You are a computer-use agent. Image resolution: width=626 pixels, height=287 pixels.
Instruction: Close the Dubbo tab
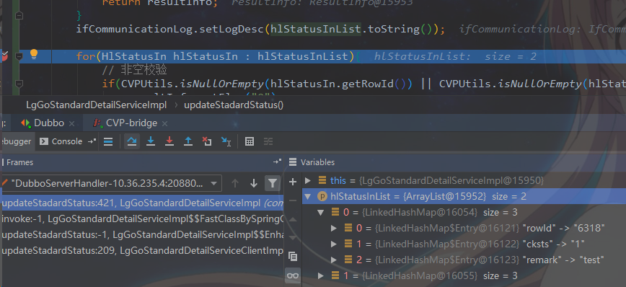coord(72,124)
